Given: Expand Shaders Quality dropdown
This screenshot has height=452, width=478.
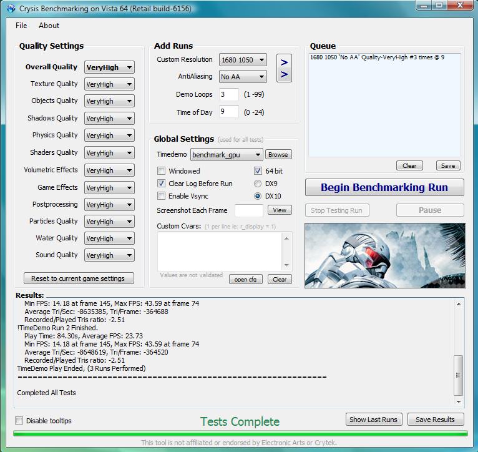Looking at the screenshot, I should (x=109, y=152).
